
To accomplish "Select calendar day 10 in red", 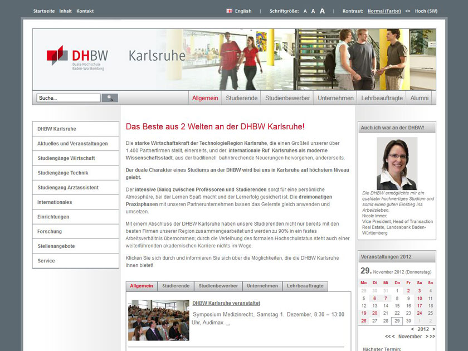I will (420, 299).
